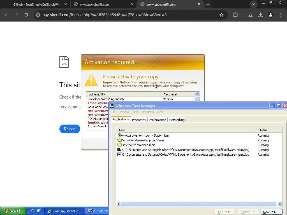Open the Extensions puzzle icon
Viewport: 287px width, 215px height.
pyautogui.click(x=235, y=15)
